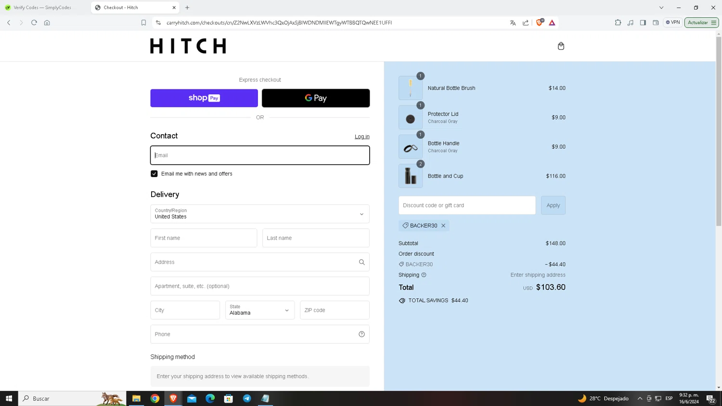The height and width of the screenshot is (406, 722).
Task: Click the media control music note icon
Action: [x=631, y=23]
